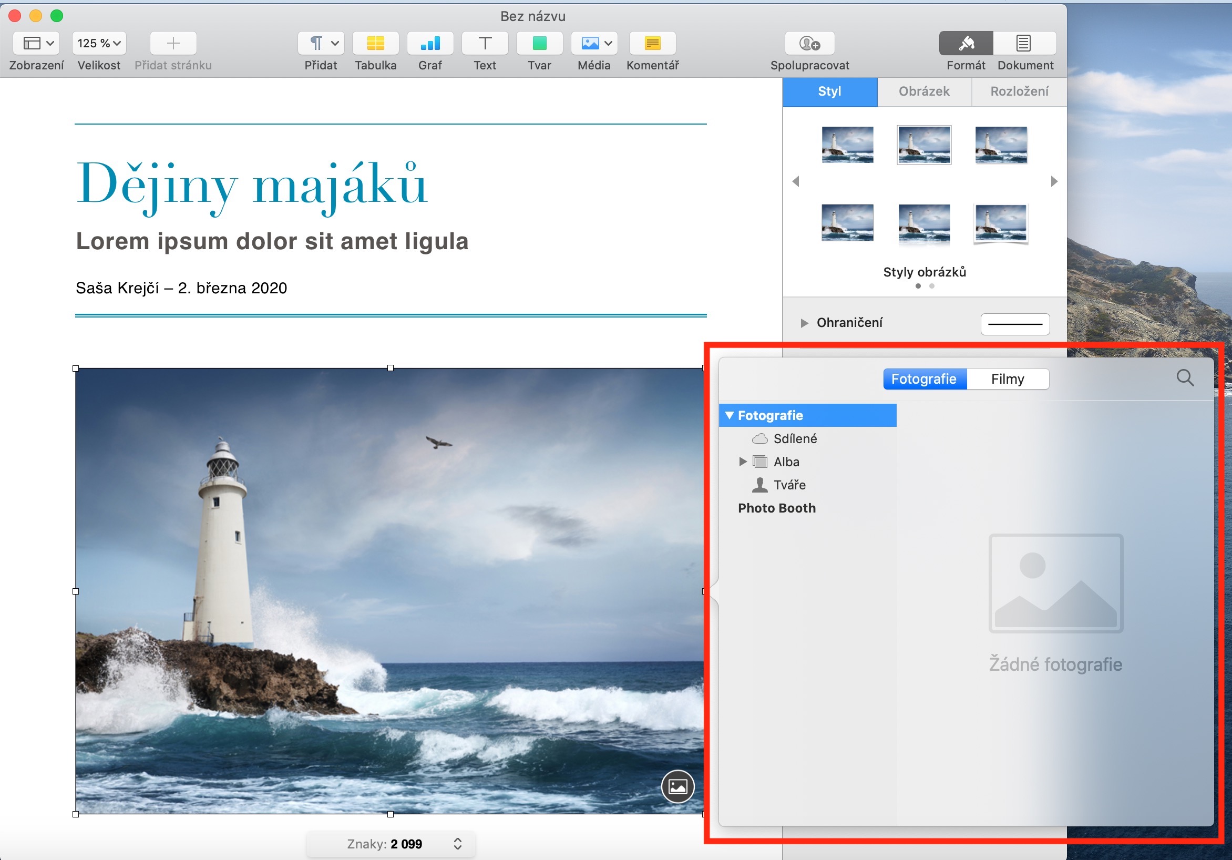The width and height of the screenshot is (1232, 860).
Task: Show next image styles with right arrow
Action: (1054, 181)
